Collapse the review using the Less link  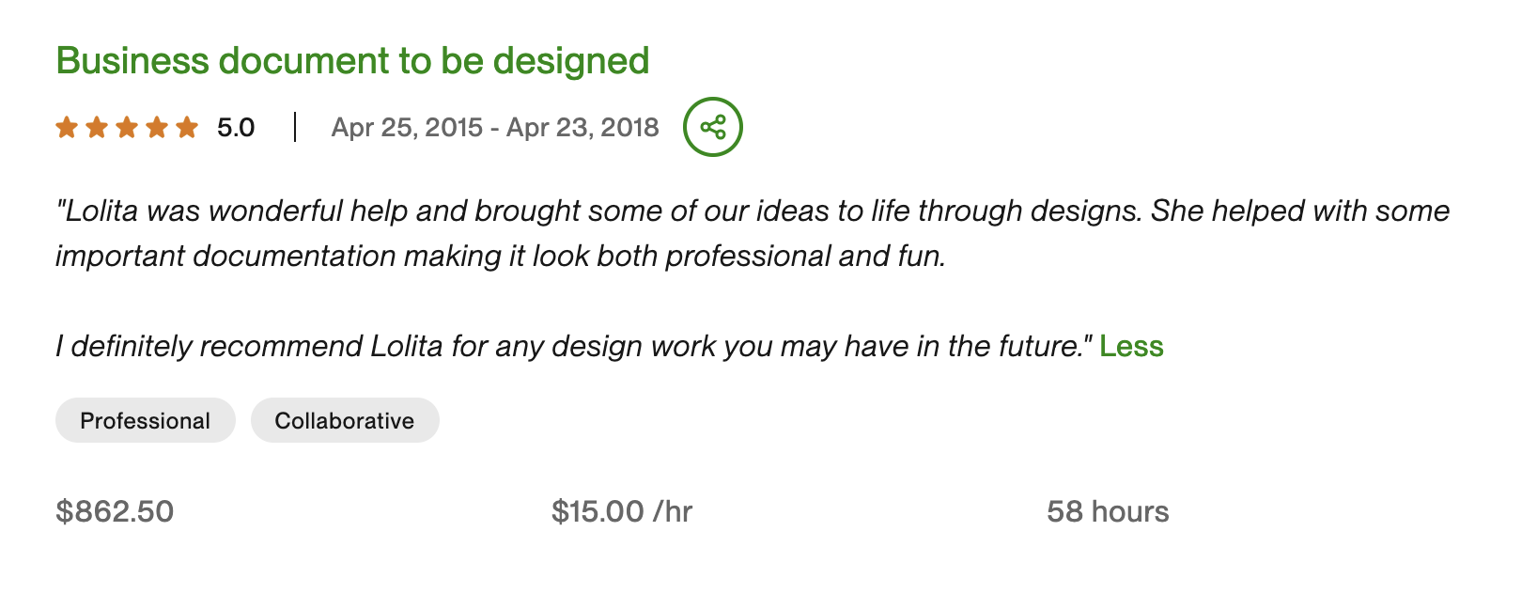[1131, 346]
